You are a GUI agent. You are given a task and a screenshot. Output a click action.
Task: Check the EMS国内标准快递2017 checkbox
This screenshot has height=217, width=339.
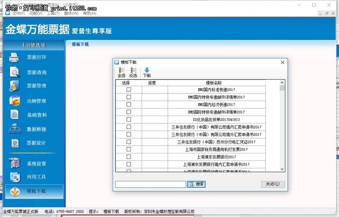point(129,89)
